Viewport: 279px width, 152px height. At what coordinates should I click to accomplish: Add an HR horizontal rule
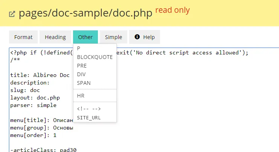pyautogui.click(x=81, y=96)
